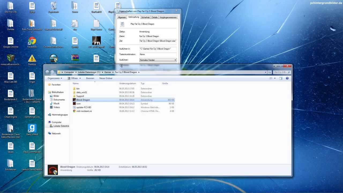The height and width of the screenshot is (193, 343).
Task: Select the bin folder row
Action: 123,88
